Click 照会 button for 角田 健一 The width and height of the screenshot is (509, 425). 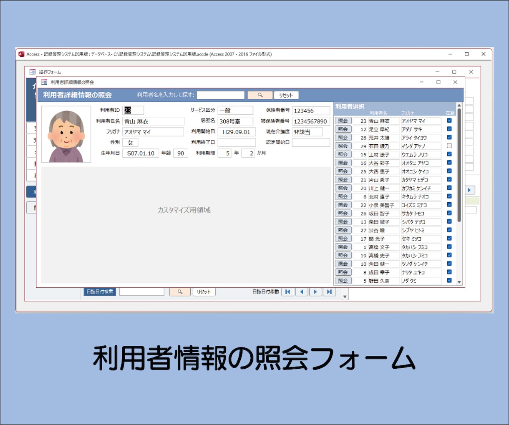click(x=343, y=264)
